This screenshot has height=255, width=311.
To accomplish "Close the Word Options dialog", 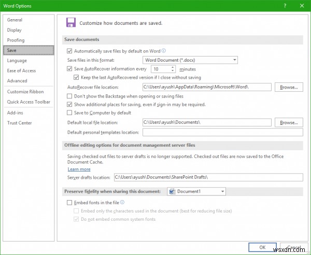I will tap(302, 6).
